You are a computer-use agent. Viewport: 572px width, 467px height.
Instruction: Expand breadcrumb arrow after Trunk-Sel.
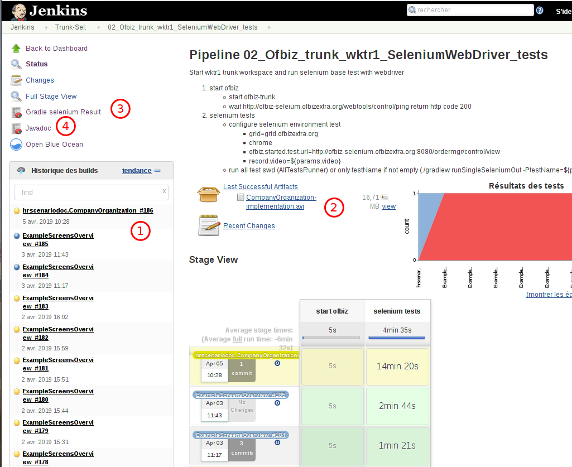coord(98,27)
